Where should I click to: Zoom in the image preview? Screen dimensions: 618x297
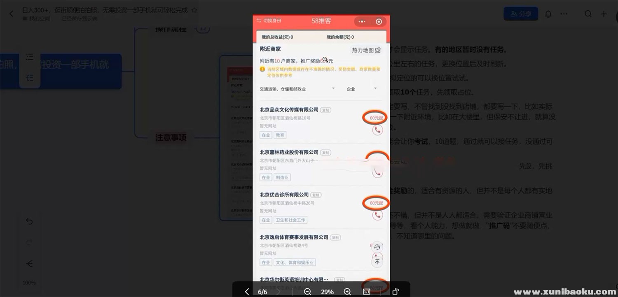(347, 292)
